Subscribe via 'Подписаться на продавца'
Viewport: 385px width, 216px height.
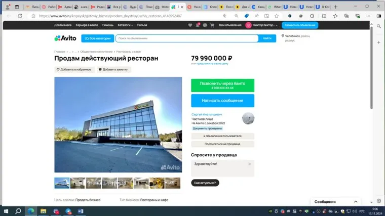pyautogui.click(x=222, y=144)
